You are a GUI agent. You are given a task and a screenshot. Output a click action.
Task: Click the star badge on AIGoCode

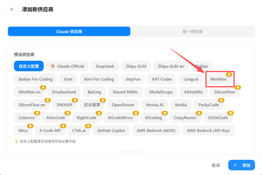pyautogui.click(x=68, y=113)
